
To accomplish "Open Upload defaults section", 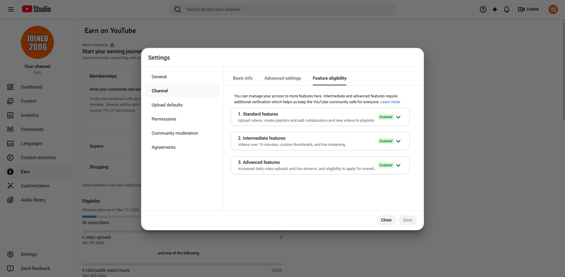I will click(x=182, y=105).
